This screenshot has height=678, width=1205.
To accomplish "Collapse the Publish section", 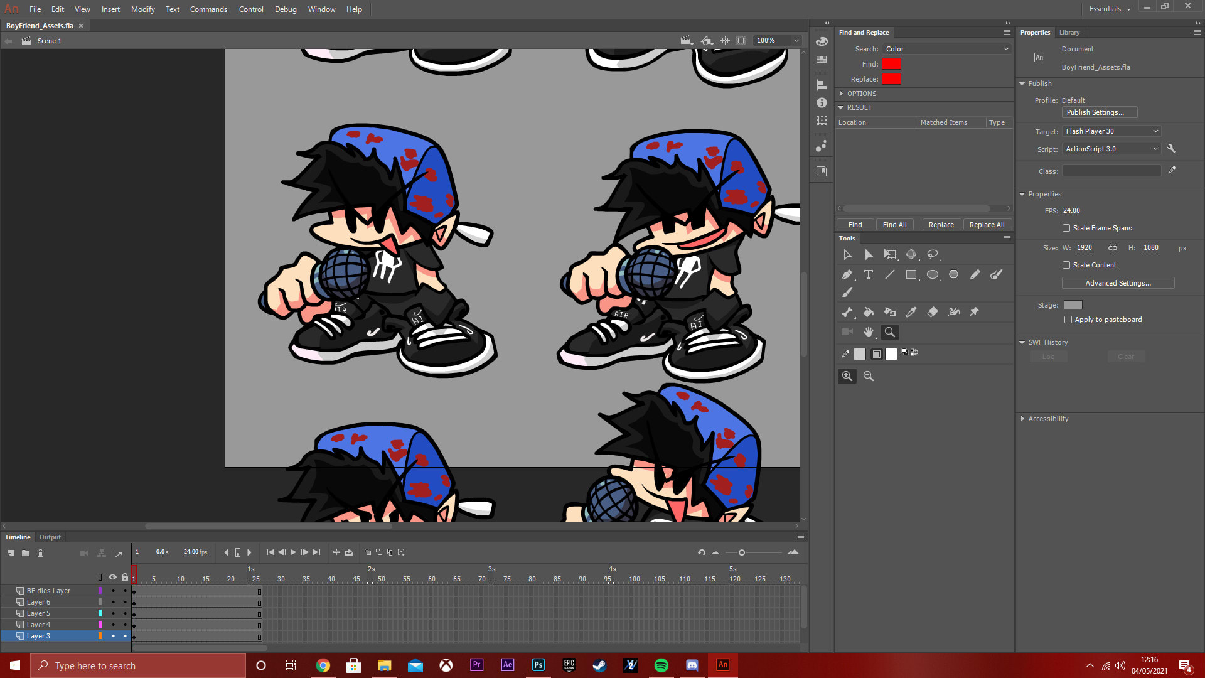I will [x=1022, y=83].
